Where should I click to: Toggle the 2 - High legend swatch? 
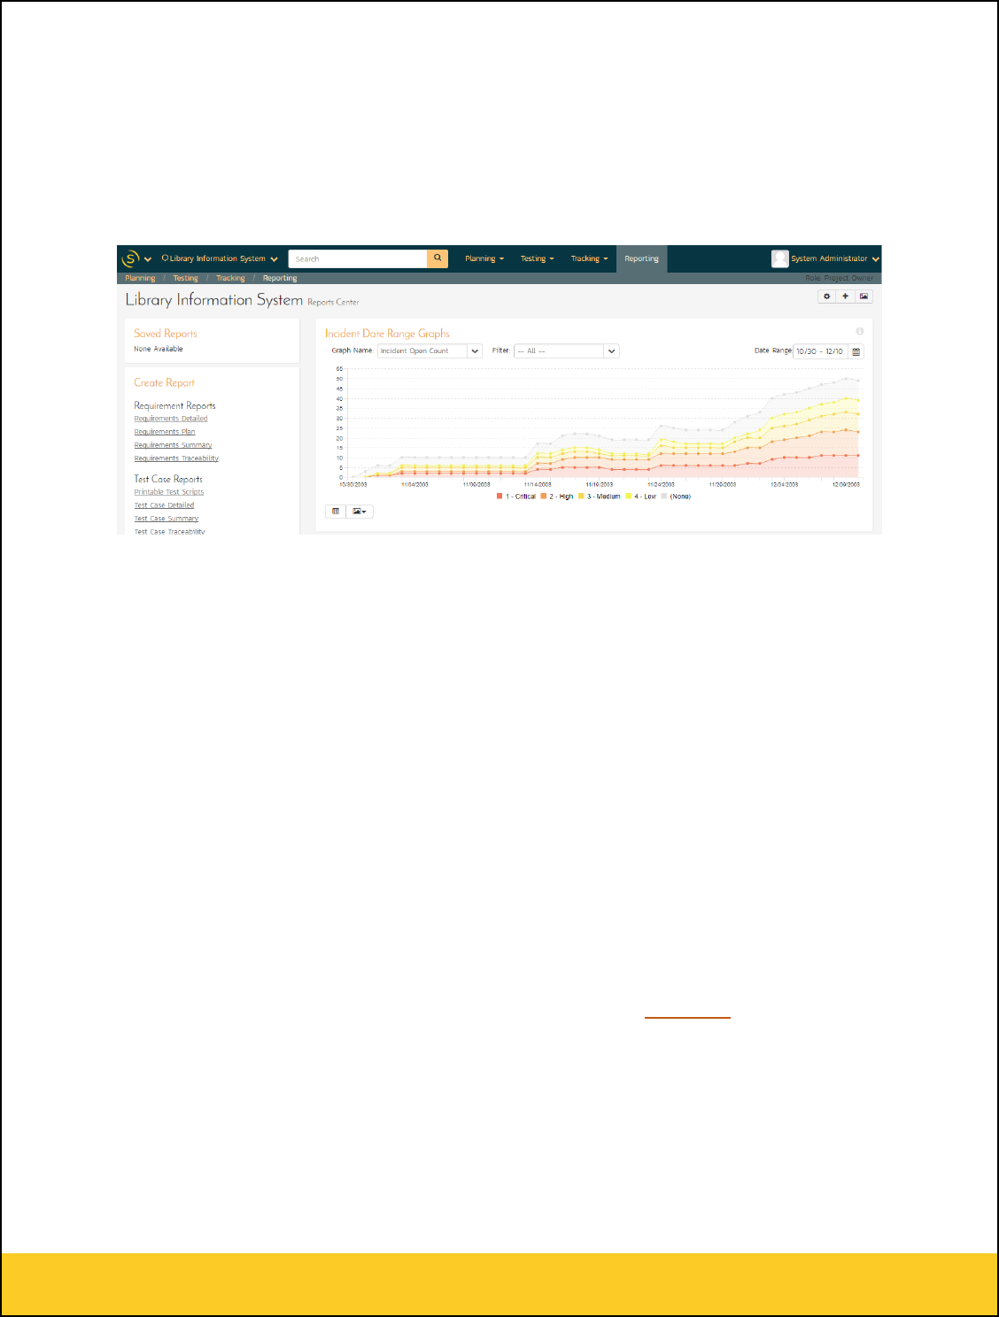click(544, 497)
